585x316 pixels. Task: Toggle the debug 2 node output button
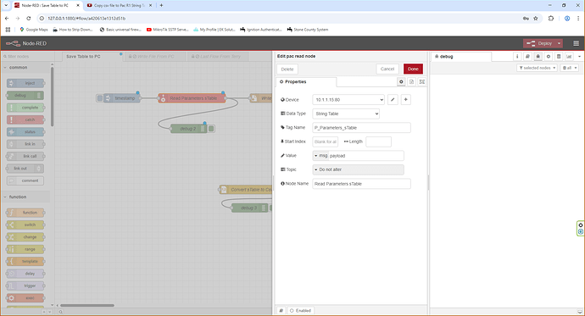pos(211,129)
